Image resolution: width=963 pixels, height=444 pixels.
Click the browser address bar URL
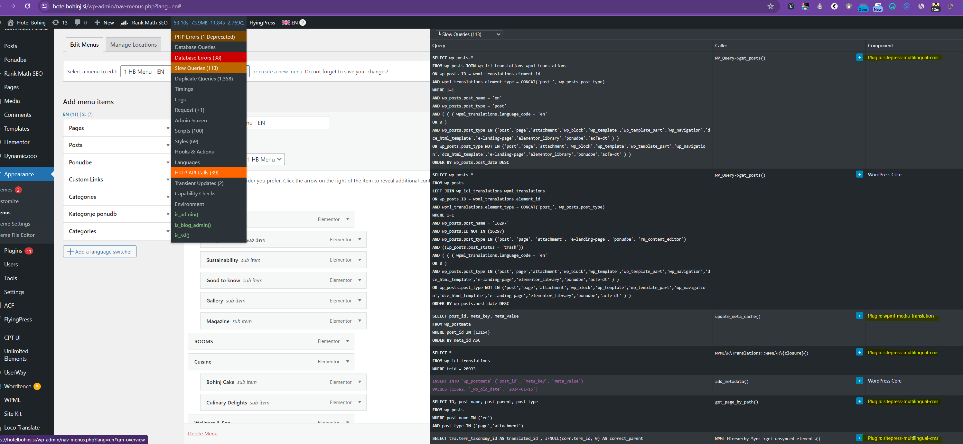click(117, 6)
